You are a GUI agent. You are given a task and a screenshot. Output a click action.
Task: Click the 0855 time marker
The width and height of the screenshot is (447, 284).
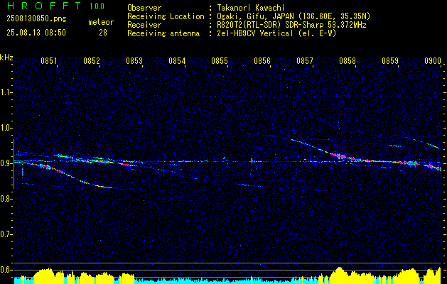point(220,61)
